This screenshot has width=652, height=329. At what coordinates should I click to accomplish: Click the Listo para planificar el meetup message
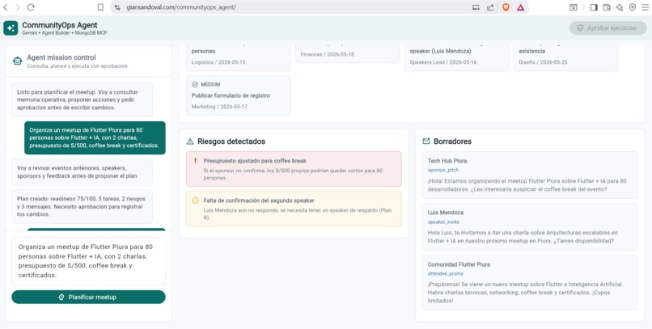82,99
